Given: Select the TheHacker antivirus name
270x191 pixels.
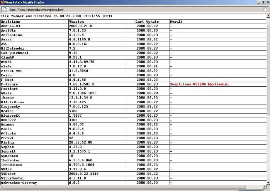Looking at the screenshot, I should pos(10,160).
